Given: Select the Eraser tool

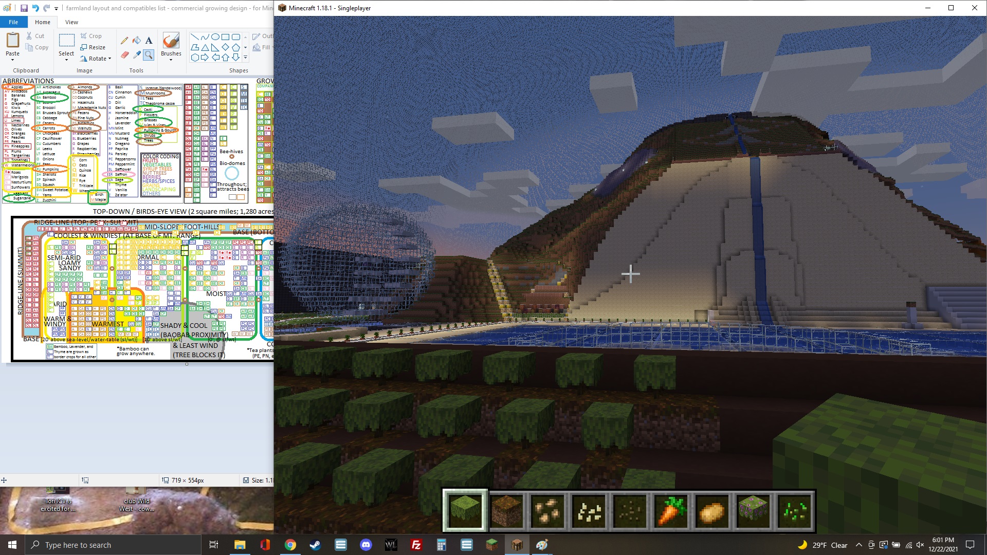Looking at the screenshot, I should (124, 54).
